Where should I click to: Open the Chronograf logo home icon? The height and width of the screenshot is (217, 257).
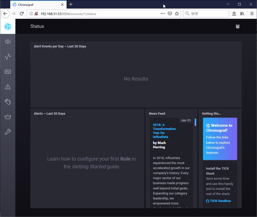tap(8, 26)
